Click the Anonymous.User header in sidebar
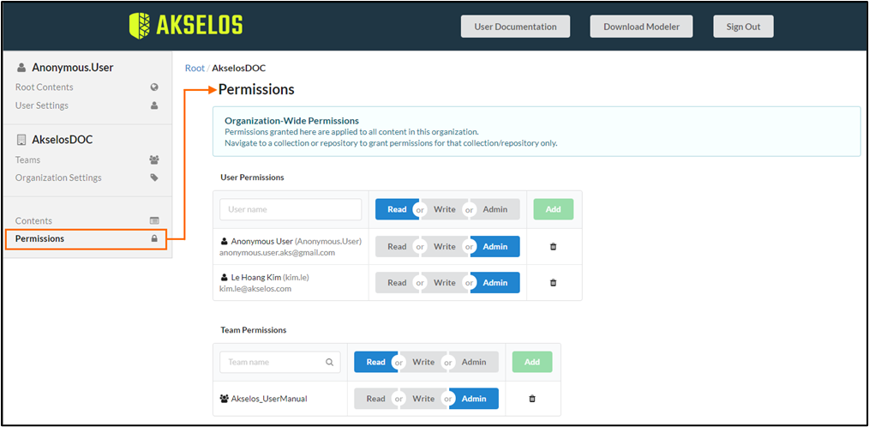This screenshot has height=427, width=869. [72, 68]
